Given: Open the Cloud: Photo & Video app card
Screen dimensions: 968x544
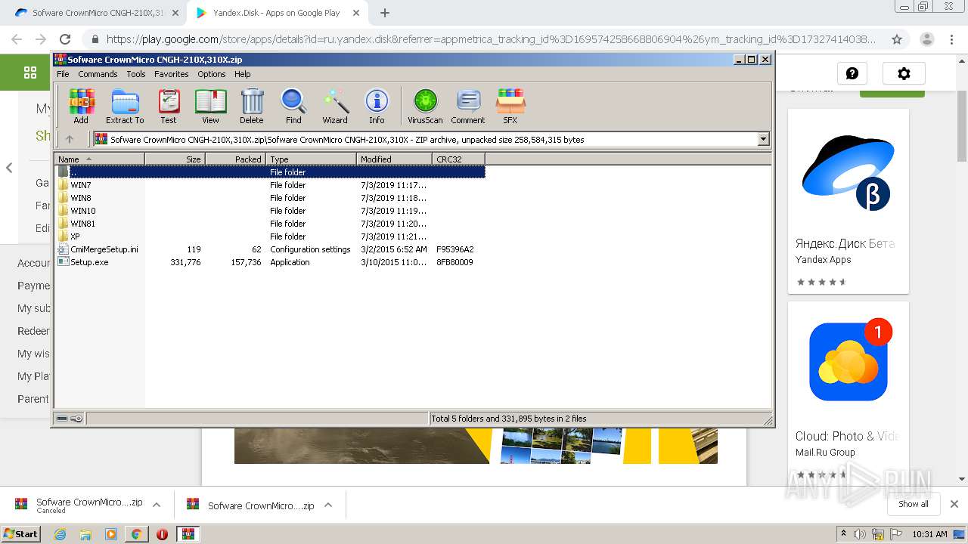Looking at the screenshot, I should 848,393.
